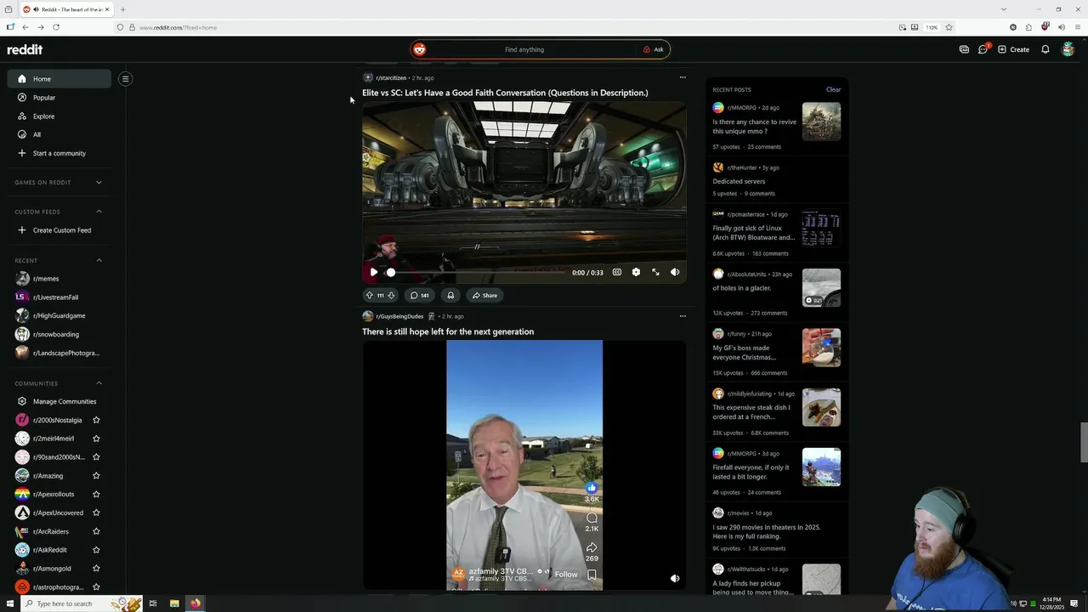Collapse Recent section
Screen dimensions: 1088x612
(99, 260)
